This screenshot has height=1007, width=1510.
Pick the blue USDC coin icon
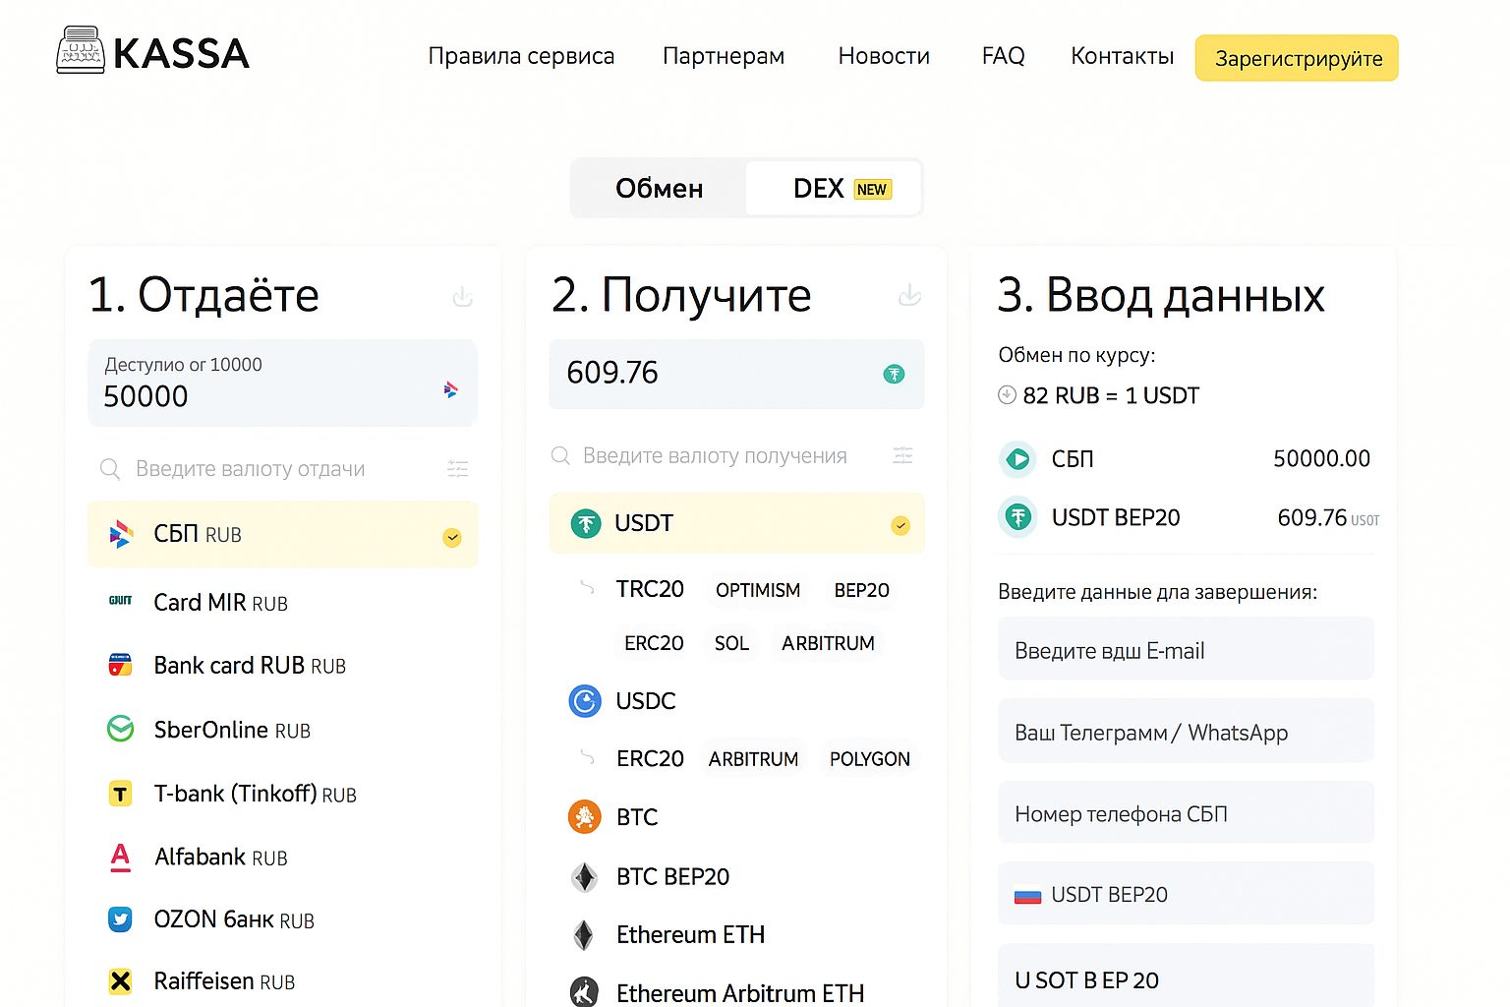pos(585,701)
